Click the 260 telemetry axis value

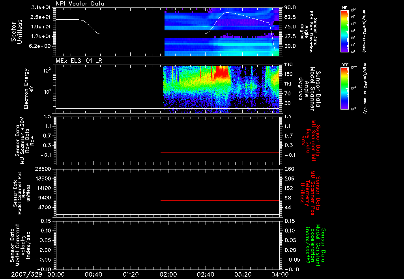coord(288,169)
